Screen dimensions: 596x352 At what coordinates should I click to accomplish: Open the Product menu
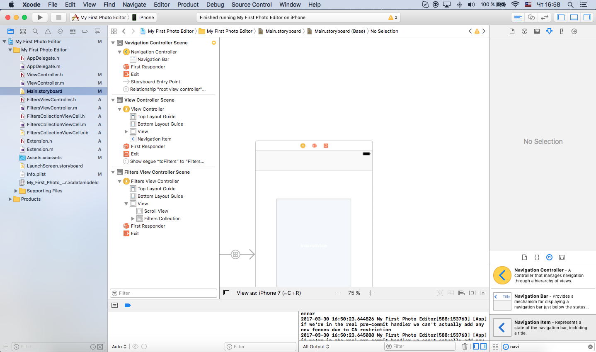tap(188, 5)
